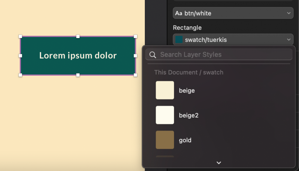Viewport: 299px width, 171px height.
Task: Open the swatch/tuerkis layer style dropdown
Action: (x=233, y=40)
